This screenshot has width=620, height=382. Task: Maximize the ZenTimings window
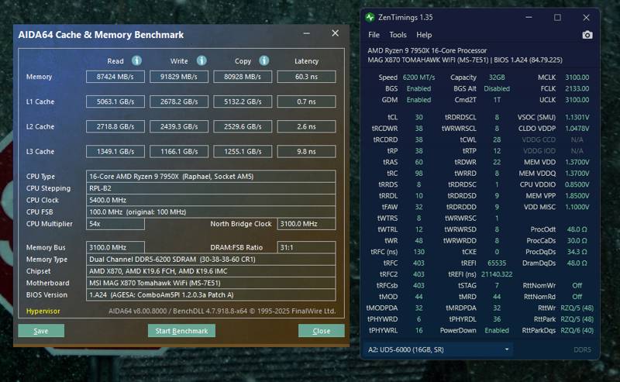click(x=557, y=17)
